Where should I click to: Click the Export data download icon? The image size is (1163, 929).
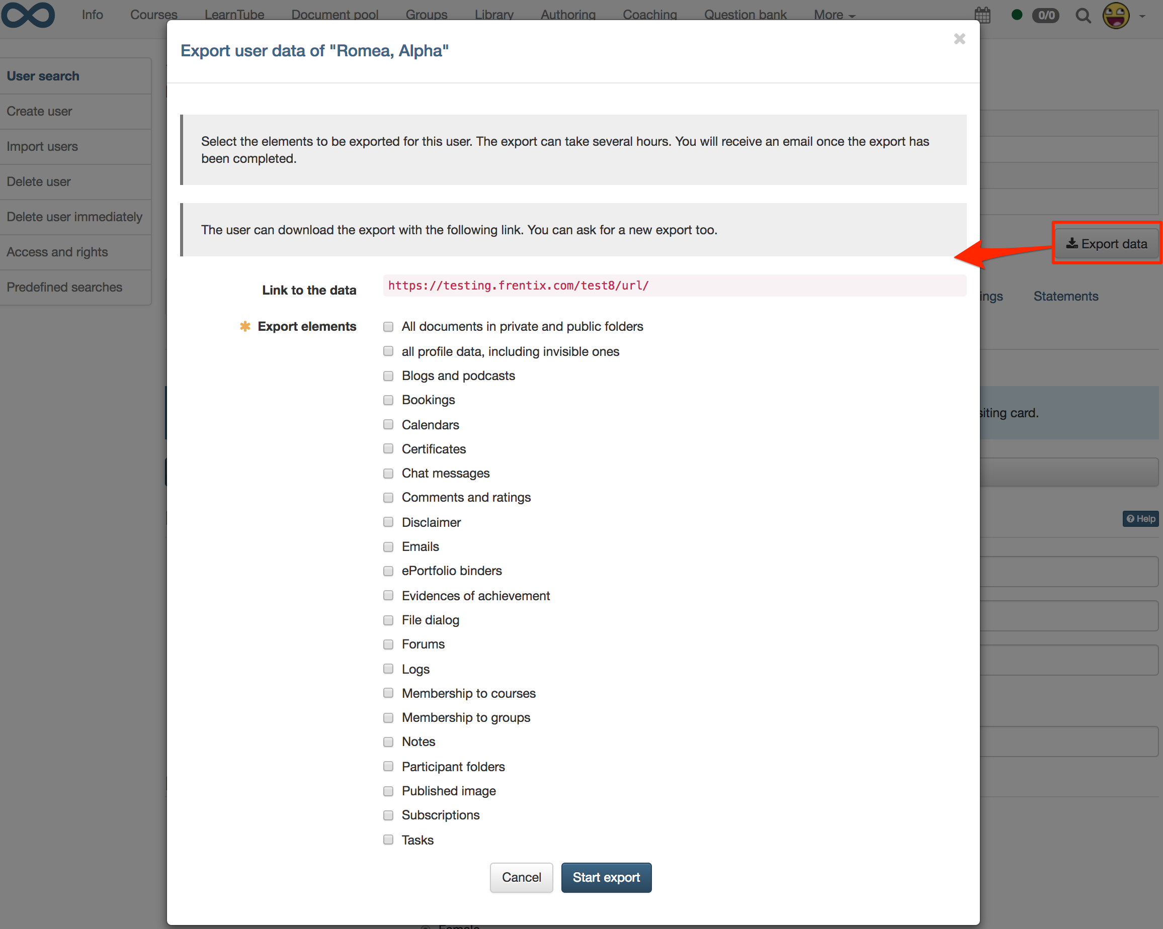pyautogui.click(x=1072, y=244)
